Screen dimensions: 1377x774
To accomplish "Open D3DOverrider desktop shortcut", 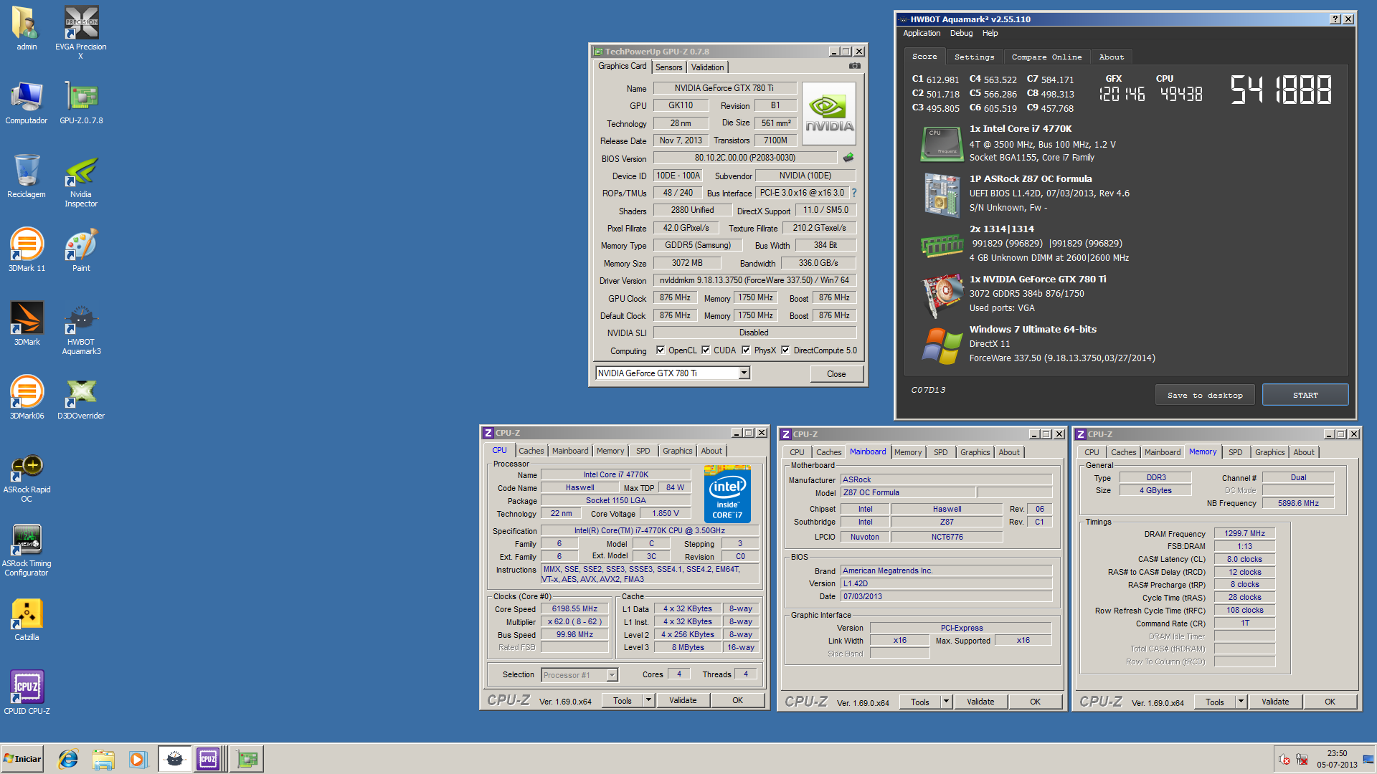I will [81, 398].
